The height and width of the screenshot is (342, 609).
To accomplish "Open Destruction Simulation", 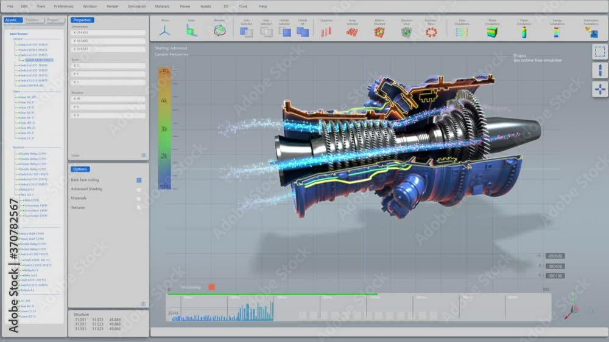I will 591,32.
